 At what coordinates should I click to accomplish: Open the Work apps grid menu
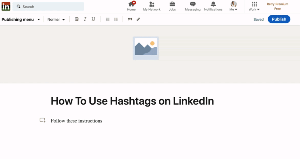pos(254,6)
